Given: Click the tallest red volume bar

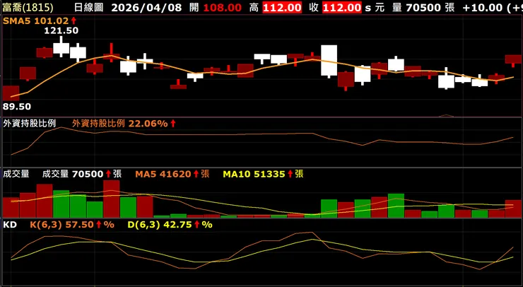Looking at the screenshot, I should point(112,199).
